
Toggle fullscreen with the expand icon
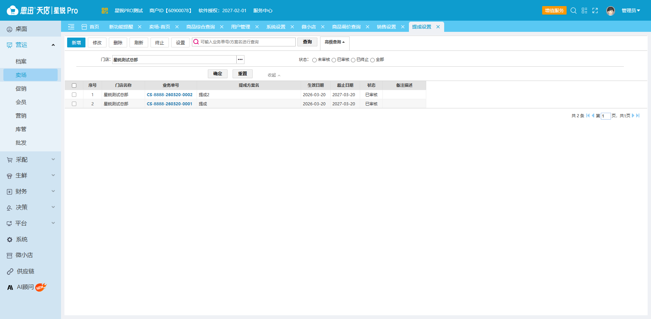coord(595,10)
